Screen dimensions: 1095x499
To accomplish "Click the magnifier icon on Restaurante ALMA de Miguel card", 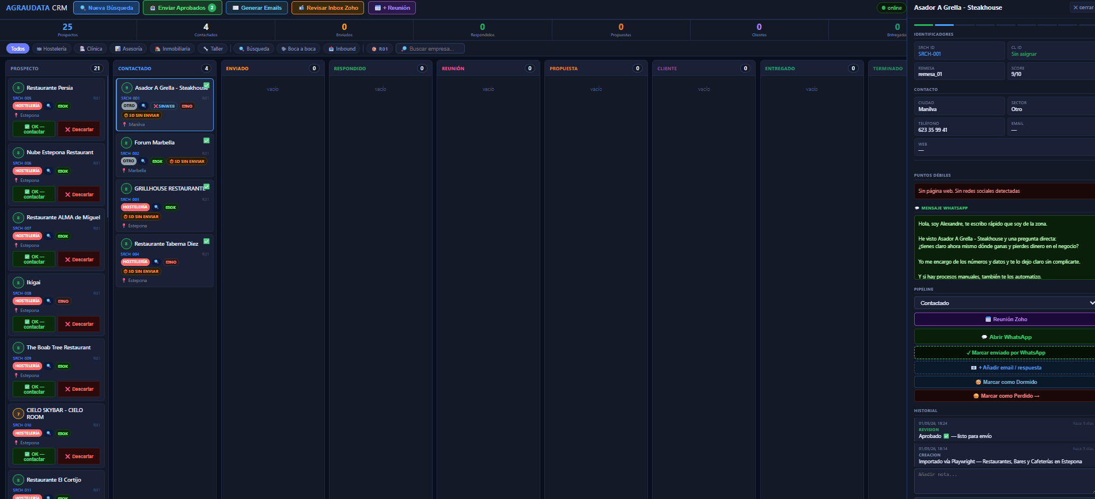I will 49,236.
